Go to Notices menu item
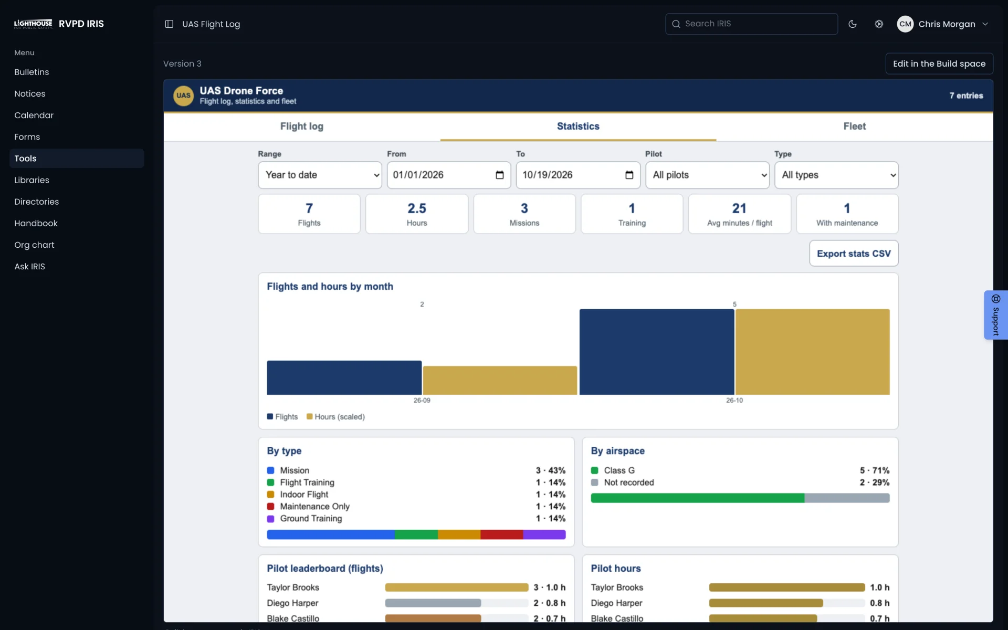This screenshot has height=630, width=1008. click(x=77, y=93)
